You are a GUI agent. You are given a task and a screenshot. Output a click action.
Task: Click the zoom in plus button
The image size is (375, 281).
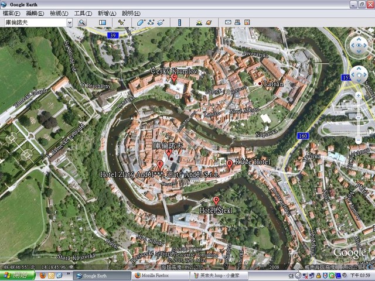pyautogui.click(x=358, y=96)
